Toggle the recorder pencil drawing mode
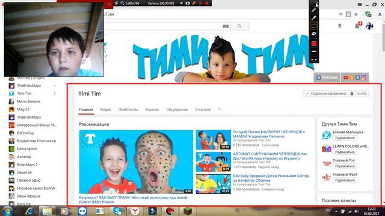Screen dimensions: 385x216 pyautogui.click(x=194, y=3)
